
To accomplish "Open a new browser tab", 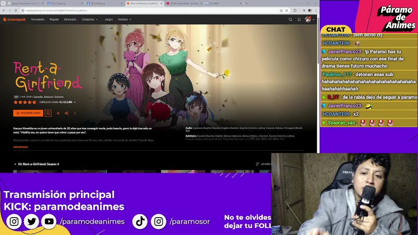I will click(x=246, y=3).
